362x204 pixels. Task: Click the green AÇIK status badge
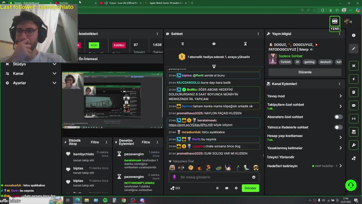94,45
